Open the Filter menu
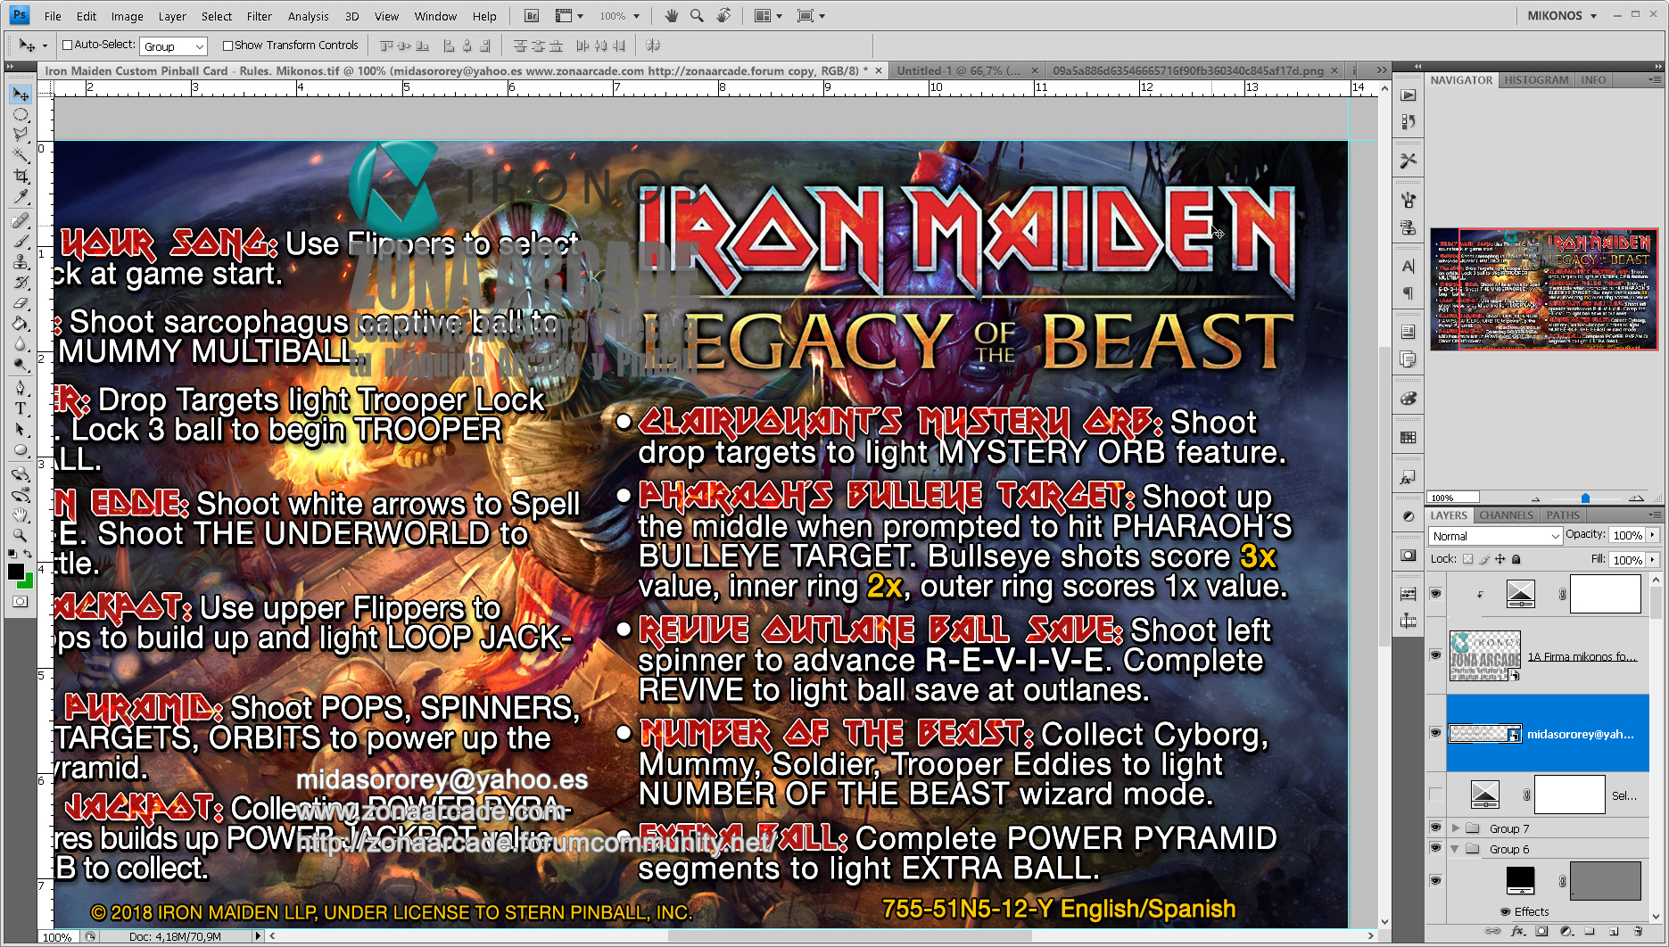The width and height of the screenshot is (1669, 947). pos(259,16)
